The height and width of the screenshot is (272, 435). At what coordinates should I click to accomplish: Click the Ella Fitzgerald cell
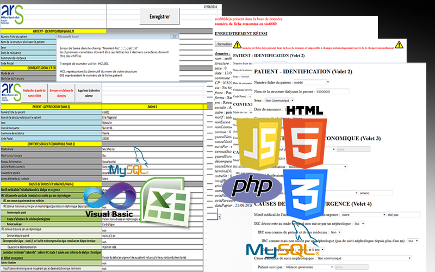(x=152, y=118)
